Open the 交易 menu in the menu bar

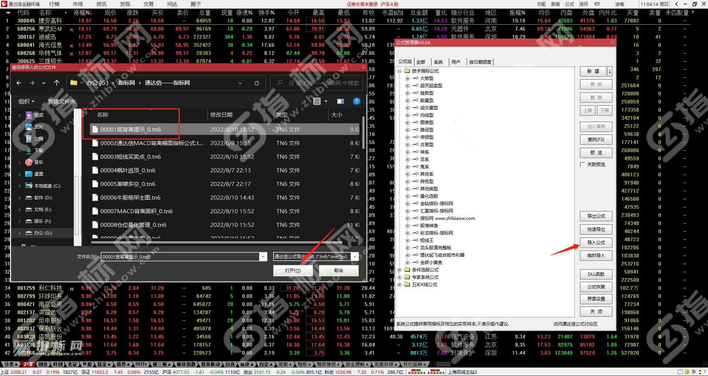coord(148,4)
